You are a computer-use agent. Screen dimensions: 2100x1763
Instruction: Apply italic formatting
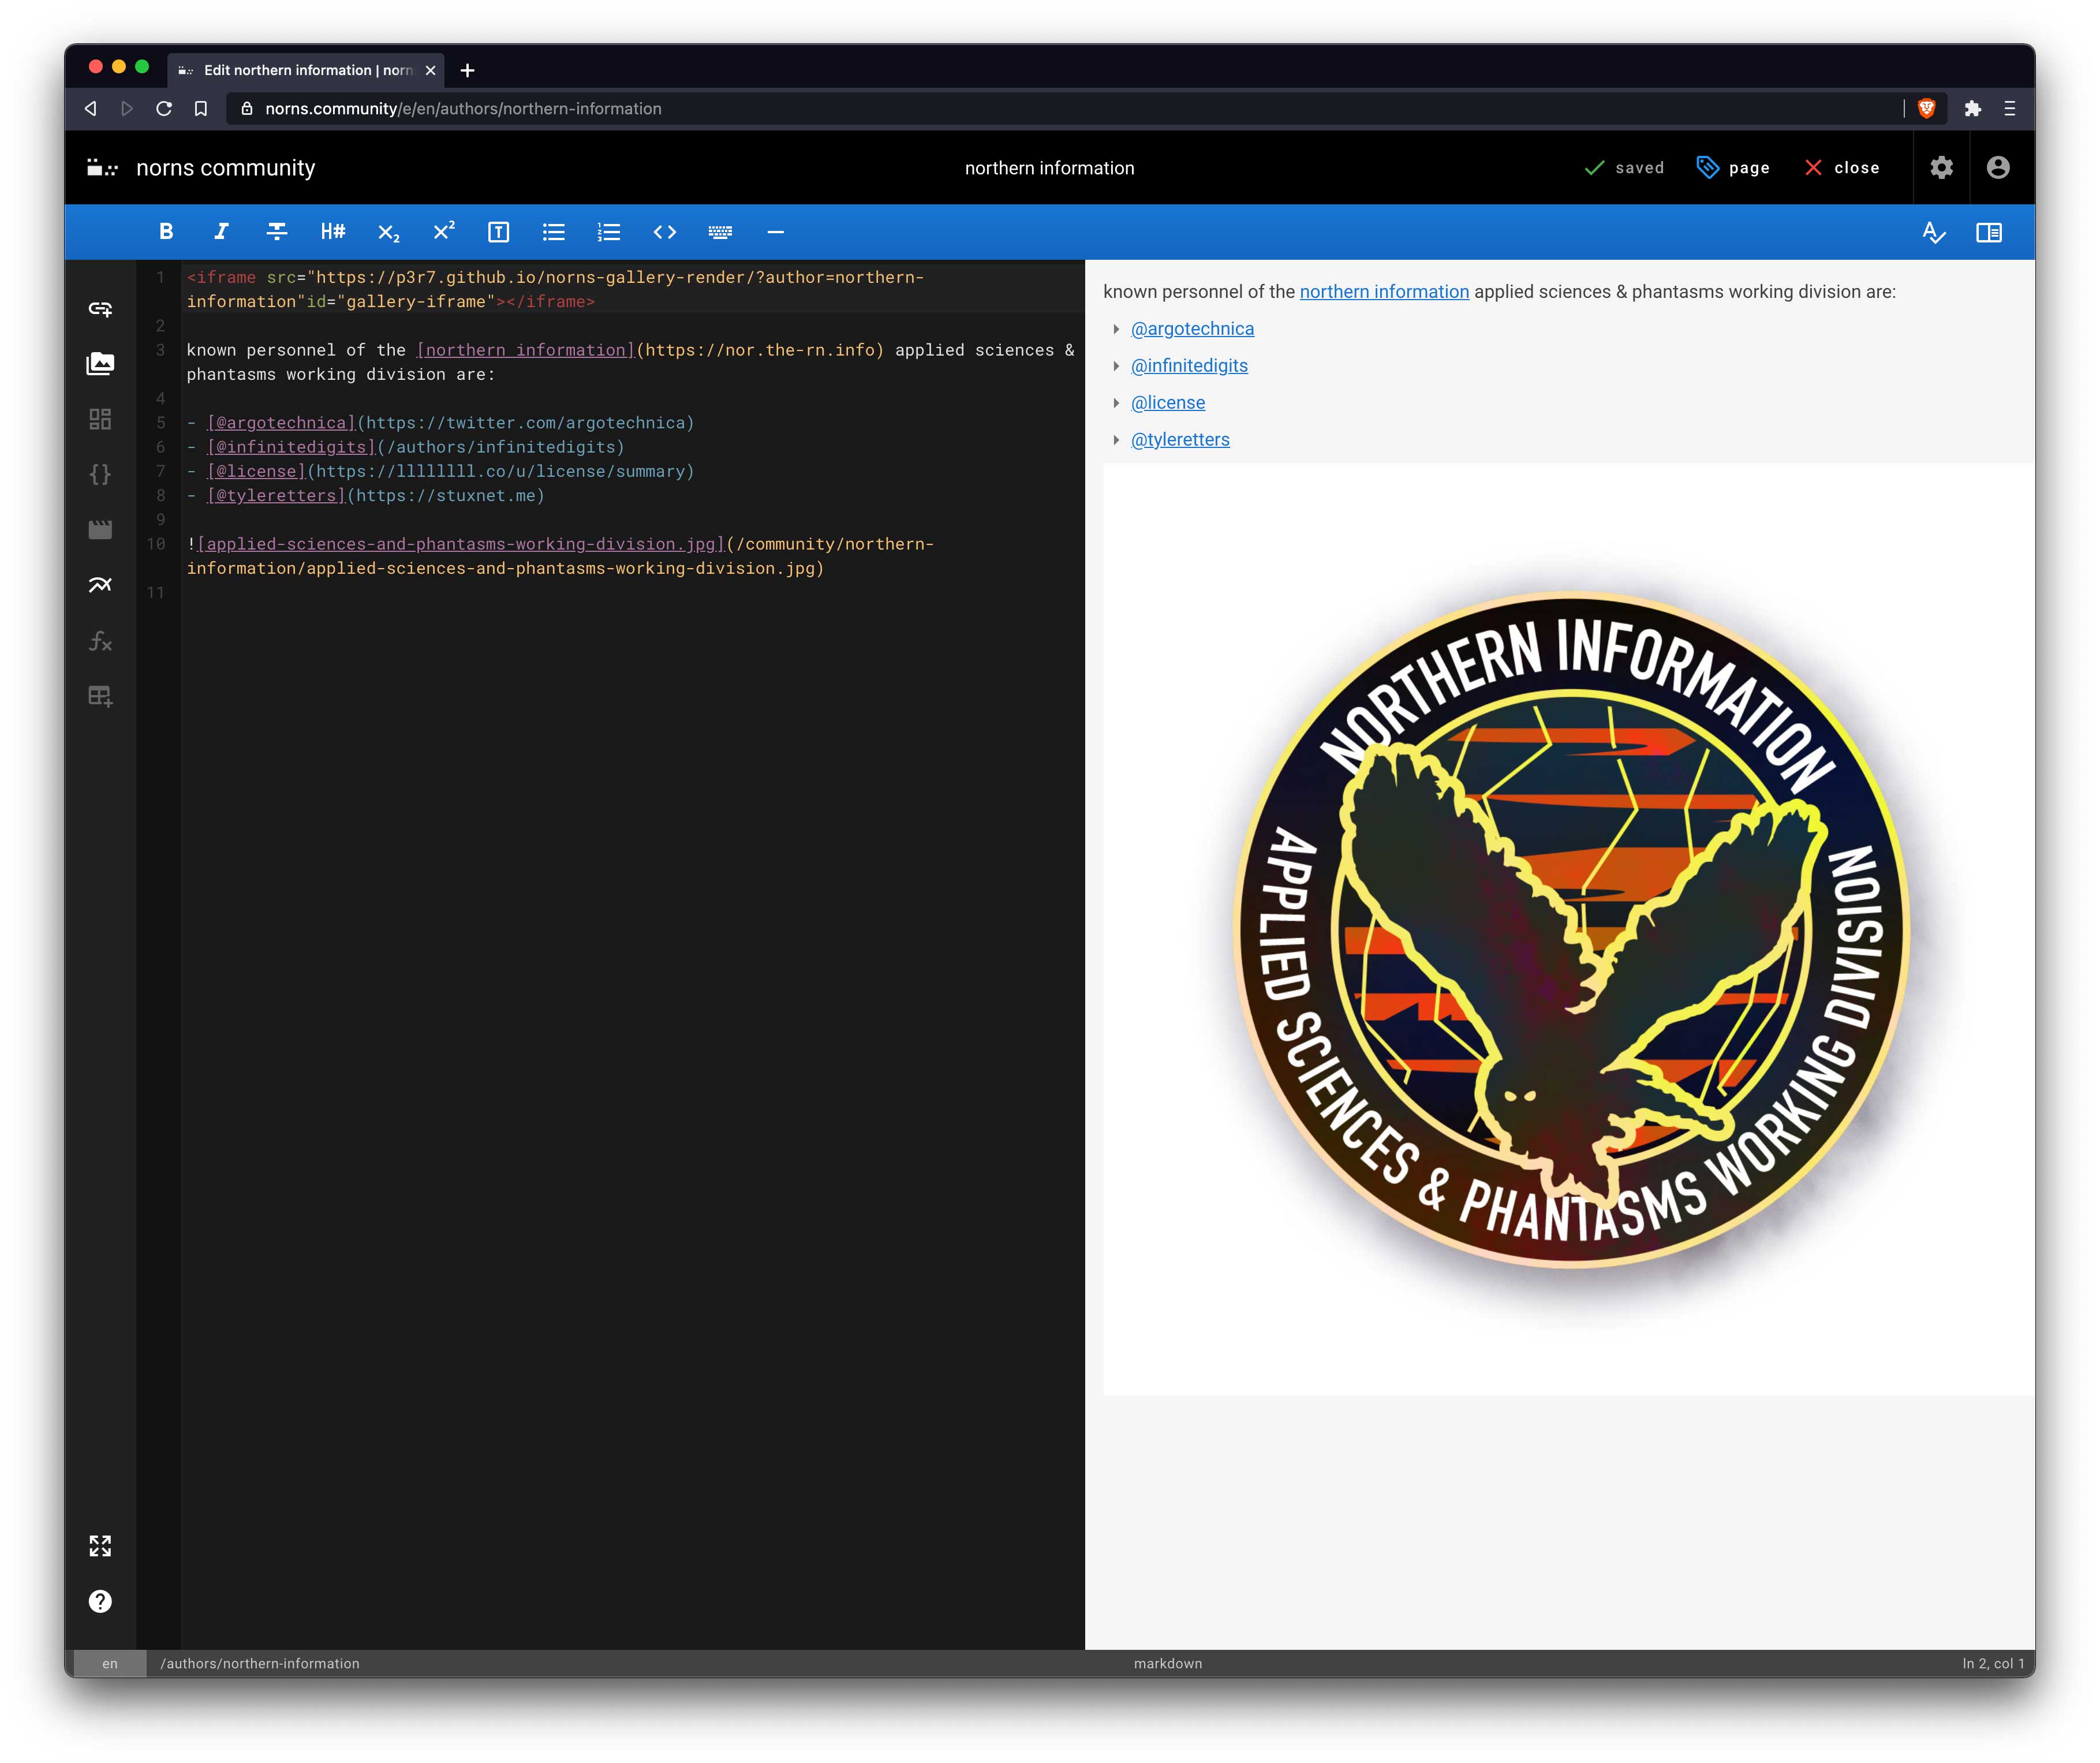tap(221, 232)
